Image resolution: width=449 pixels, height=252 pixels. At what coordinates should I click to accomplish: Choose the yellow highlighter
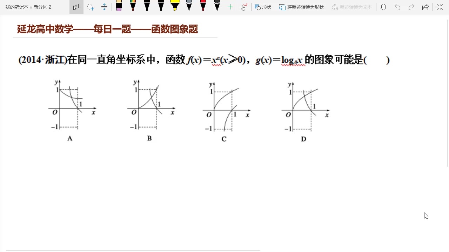pos(175,6)
